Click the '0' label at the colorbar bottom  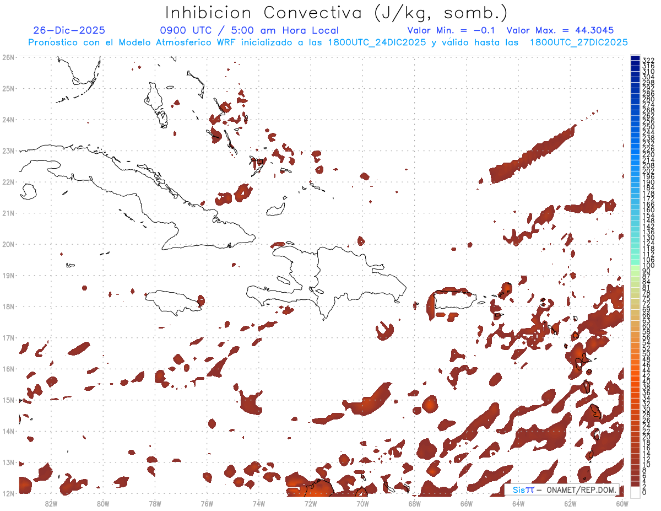tap(644, 492)
